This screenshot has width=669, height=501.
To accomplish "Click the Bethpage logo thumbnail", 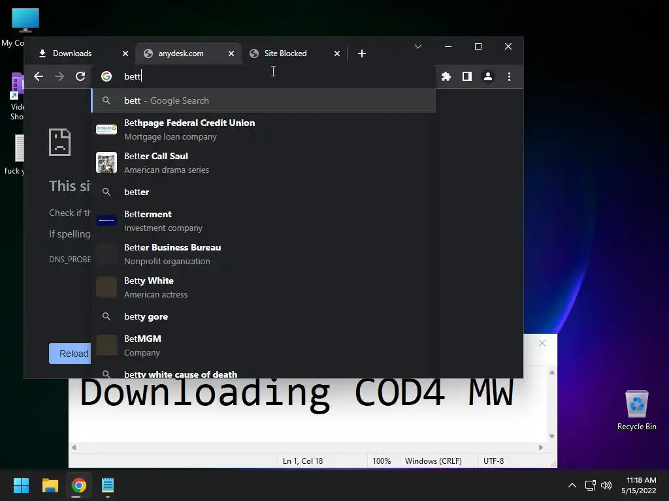I will [x=106, y=130].
